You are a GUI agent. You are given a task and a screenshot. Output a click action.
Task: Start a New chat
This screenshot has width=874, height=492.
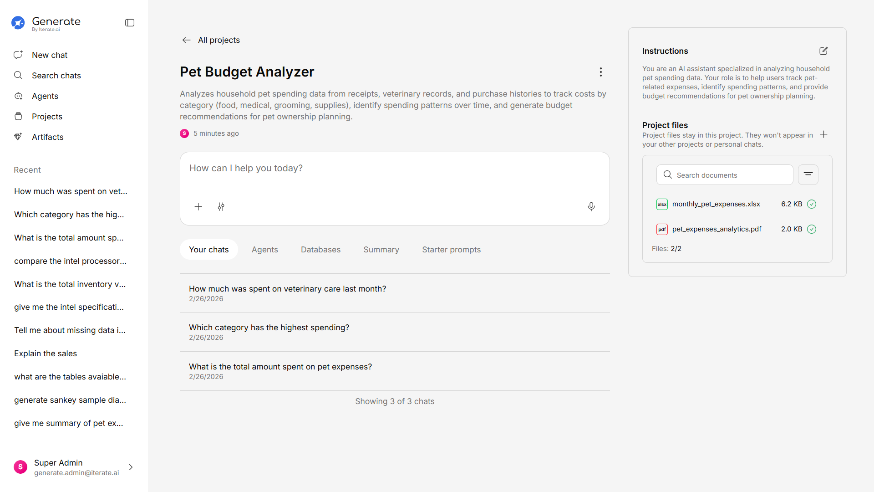pos(50,55)
